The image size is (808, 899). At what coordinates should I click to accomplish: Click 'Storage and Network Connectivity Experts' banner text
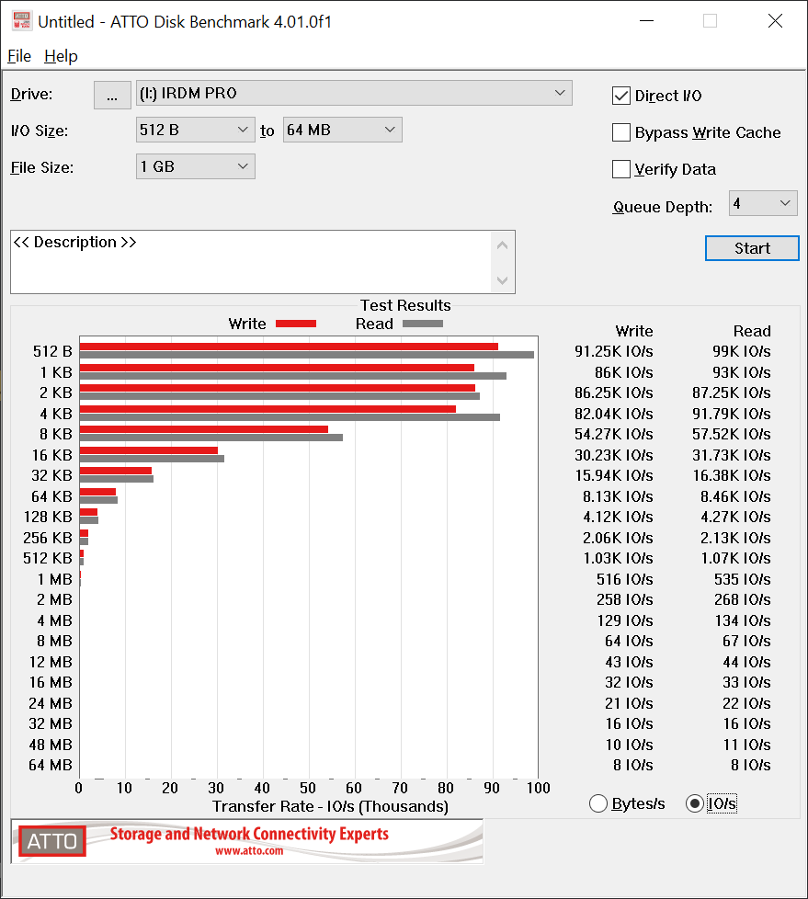coord(249,834)
